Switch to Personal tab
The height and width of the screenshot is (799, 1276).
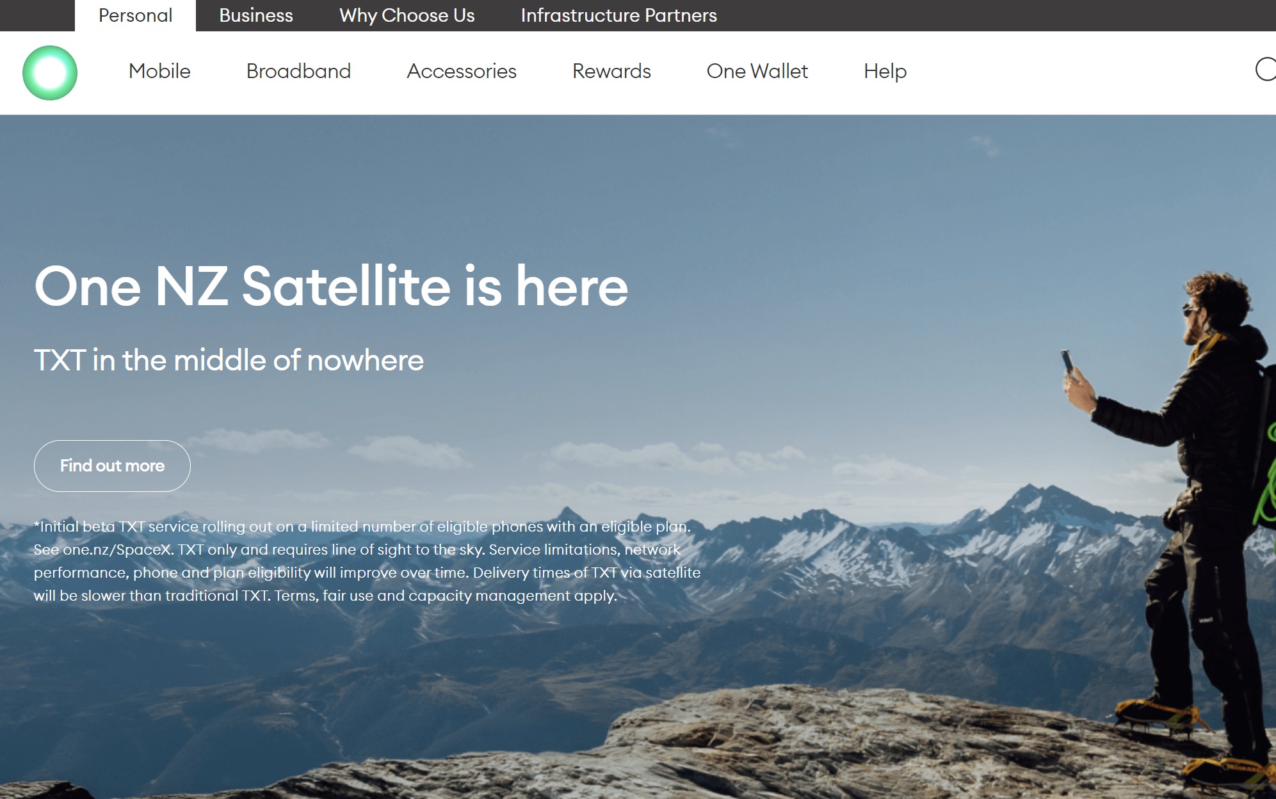(134, 15)
